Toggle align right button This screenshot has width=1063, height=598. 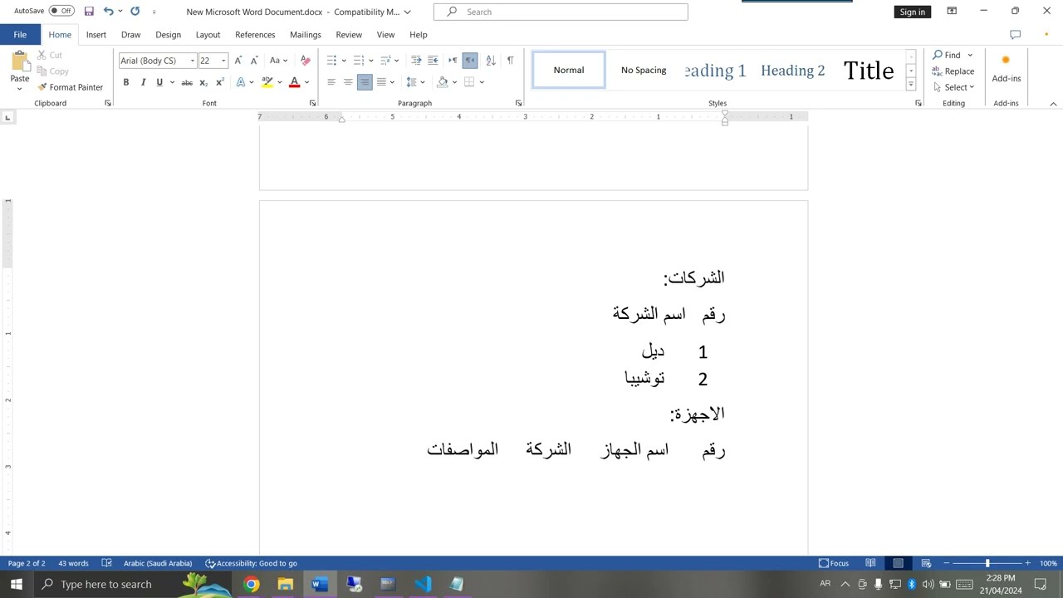365,82
